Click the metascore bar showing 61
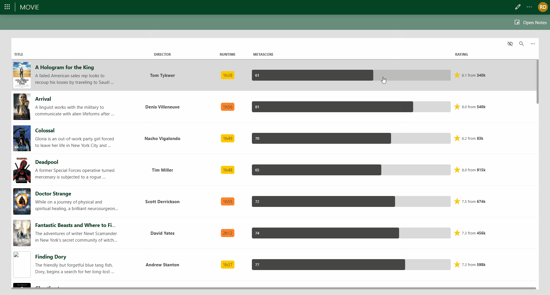The width and height of the screenshot is (550, 295). click(351, 75)
